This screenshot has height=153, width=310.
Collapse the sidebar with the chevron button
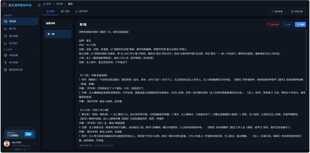[x=39, y=5]
